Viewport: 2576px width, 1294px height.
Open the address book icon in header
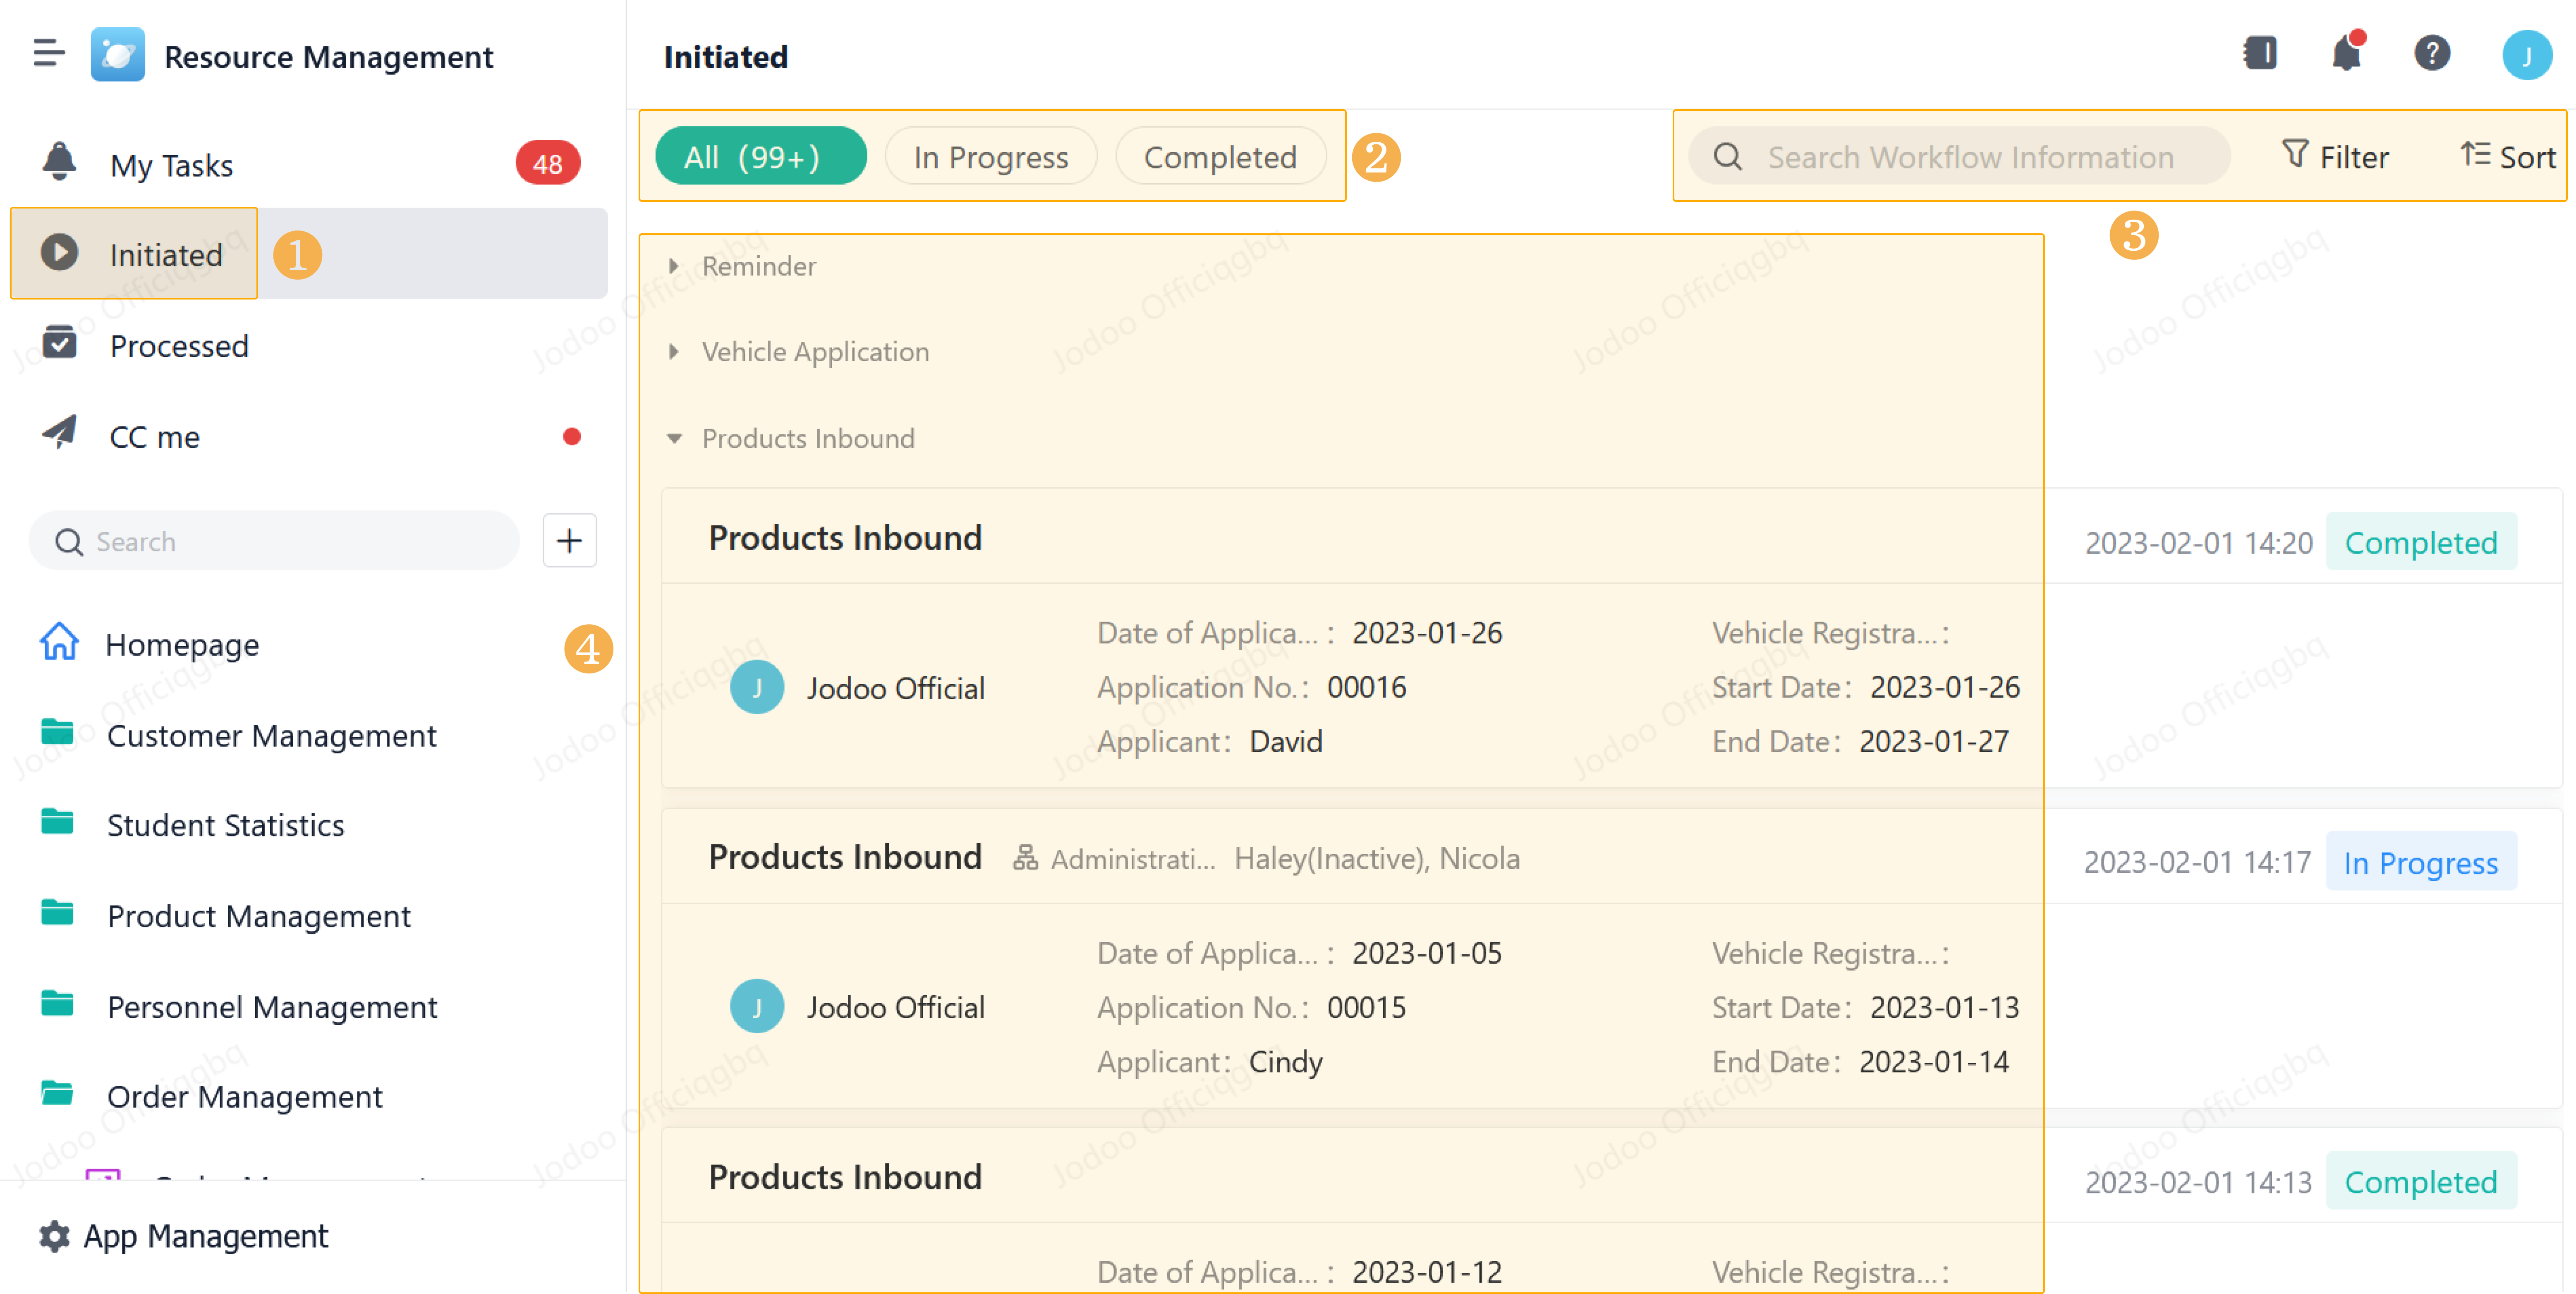point(2260,53)
